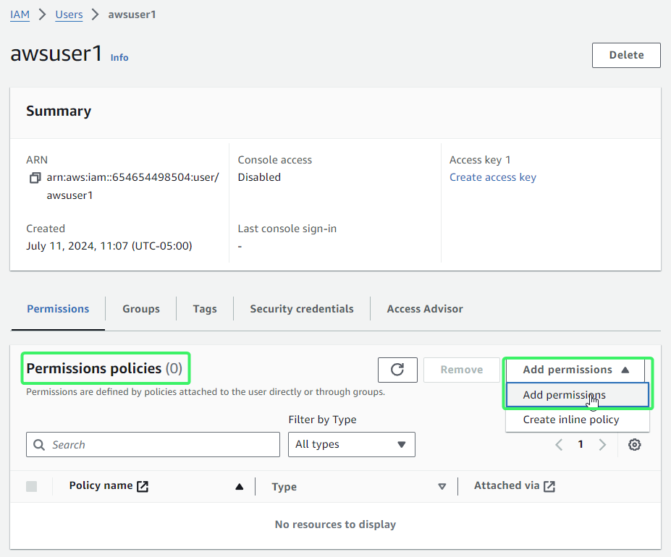Choose Create inline policy menu option

578,420
